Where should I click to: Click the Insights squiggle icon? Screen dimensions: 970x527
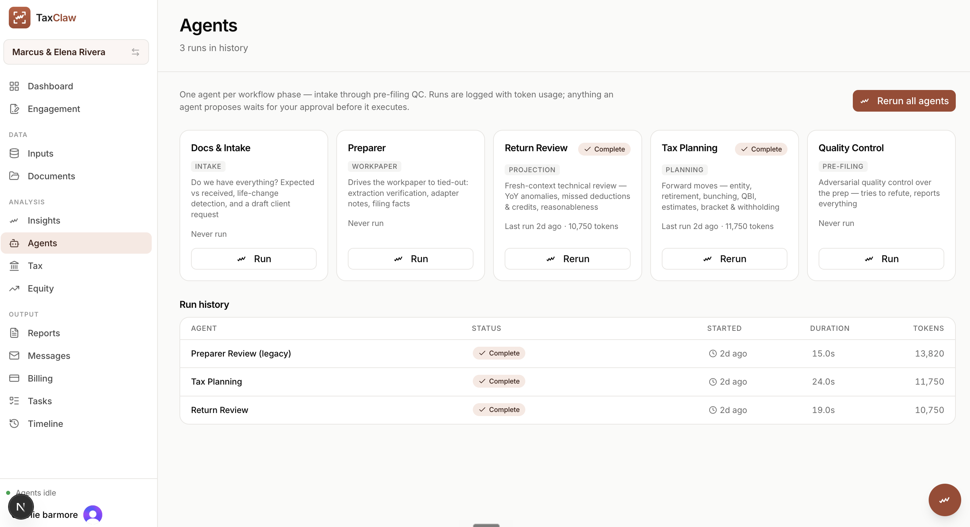(14, 221)
